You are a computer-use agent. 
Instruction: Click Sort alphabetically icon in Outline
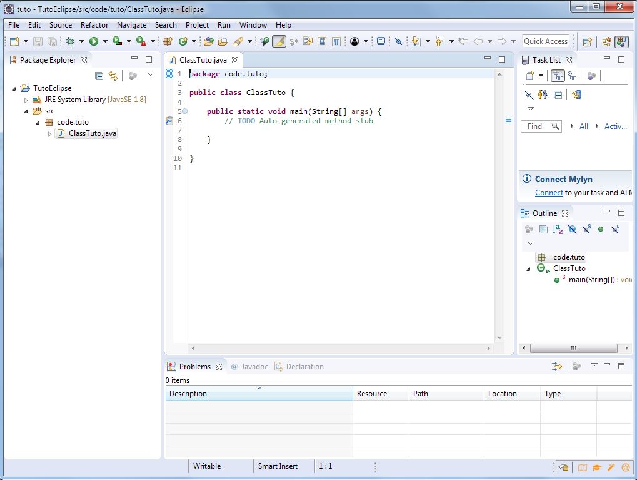(x=558, y=230)
